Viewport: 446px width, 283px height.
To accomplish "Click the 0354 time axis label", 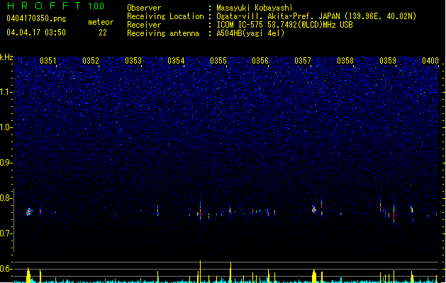I will tap(176, 61).
